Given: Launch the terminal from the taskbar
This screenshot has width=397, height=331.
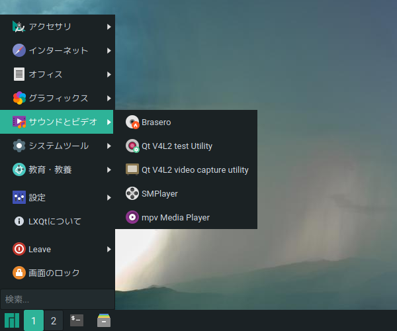Looking at the screenshot, I should point(77,320).
